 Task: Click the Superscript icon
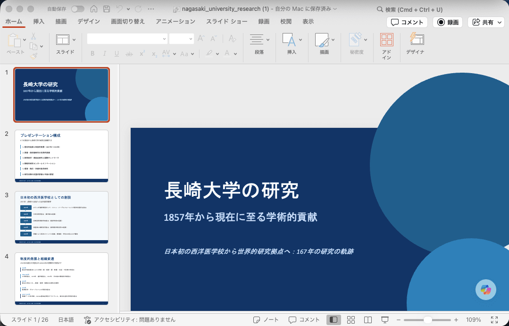[x=142, y=54]
